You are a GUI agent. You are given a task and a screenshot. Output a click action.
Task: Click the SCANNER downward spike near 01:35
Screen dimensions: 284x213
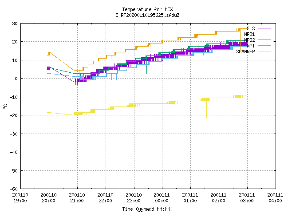[x=206, y=110]
